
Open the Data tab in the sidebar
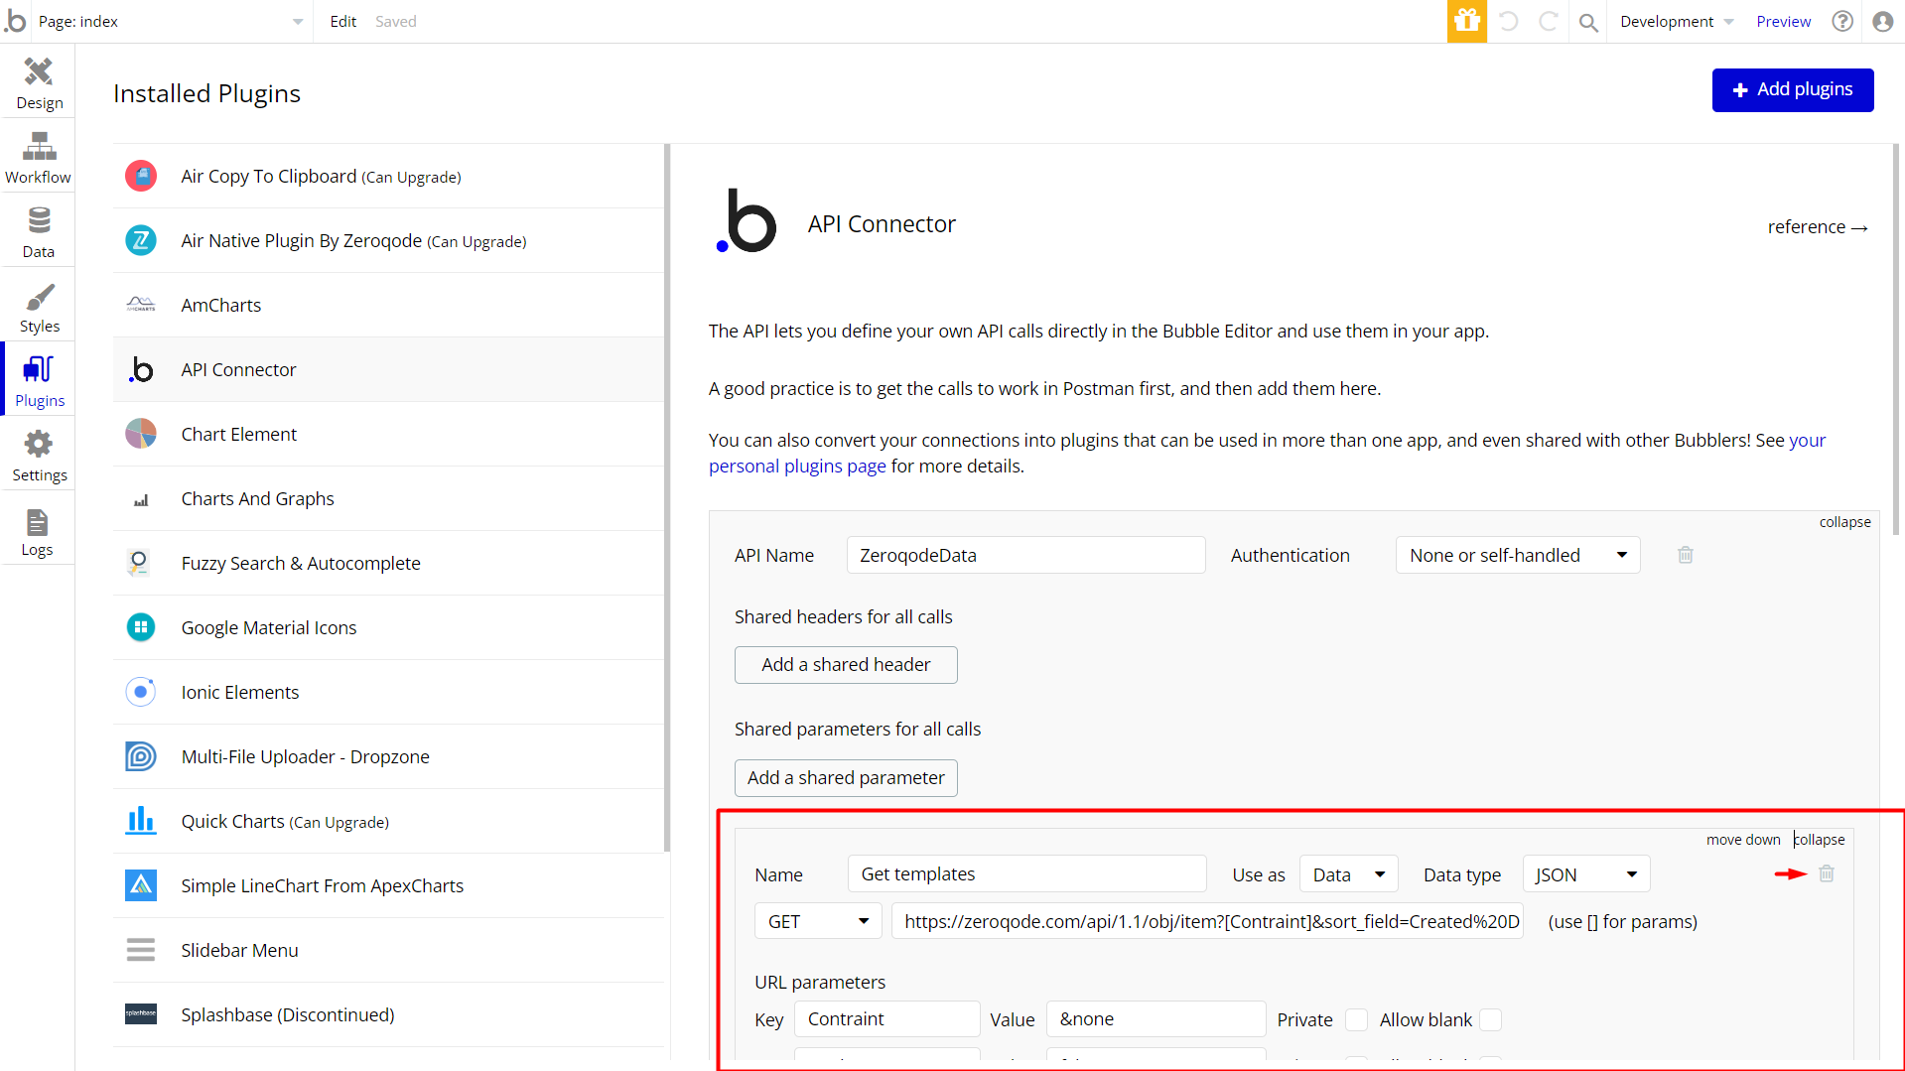pos(38,231)
